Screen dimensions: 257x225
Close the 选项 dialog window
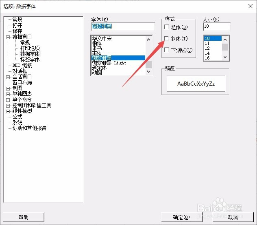click(250, 6)
